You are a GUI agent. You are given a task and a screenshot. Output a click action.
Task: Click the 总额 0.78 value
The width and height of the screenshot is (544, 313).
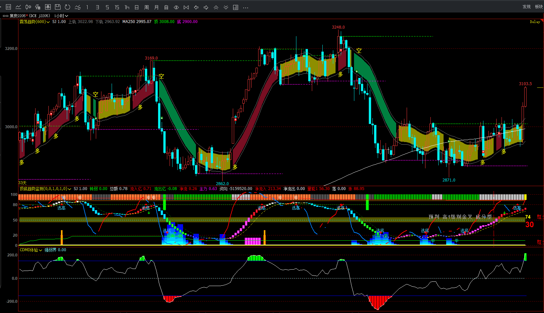(119, 189)
